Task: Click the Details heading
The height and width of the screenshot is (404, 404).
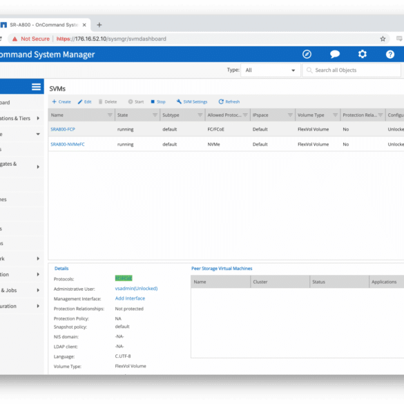Action: tap(61, 269)
